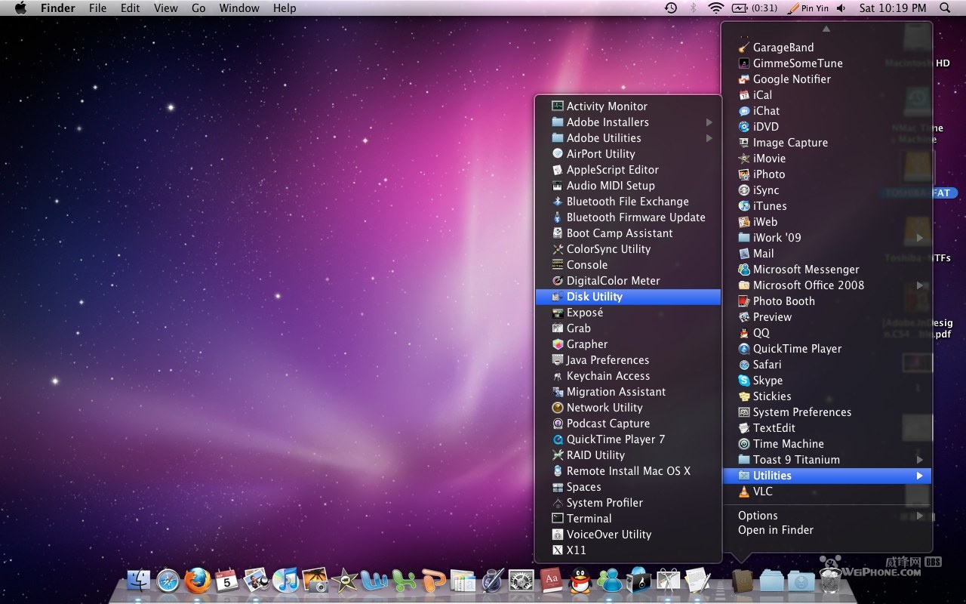Open System Preferences from the Dock

click(x=521, y=580)
